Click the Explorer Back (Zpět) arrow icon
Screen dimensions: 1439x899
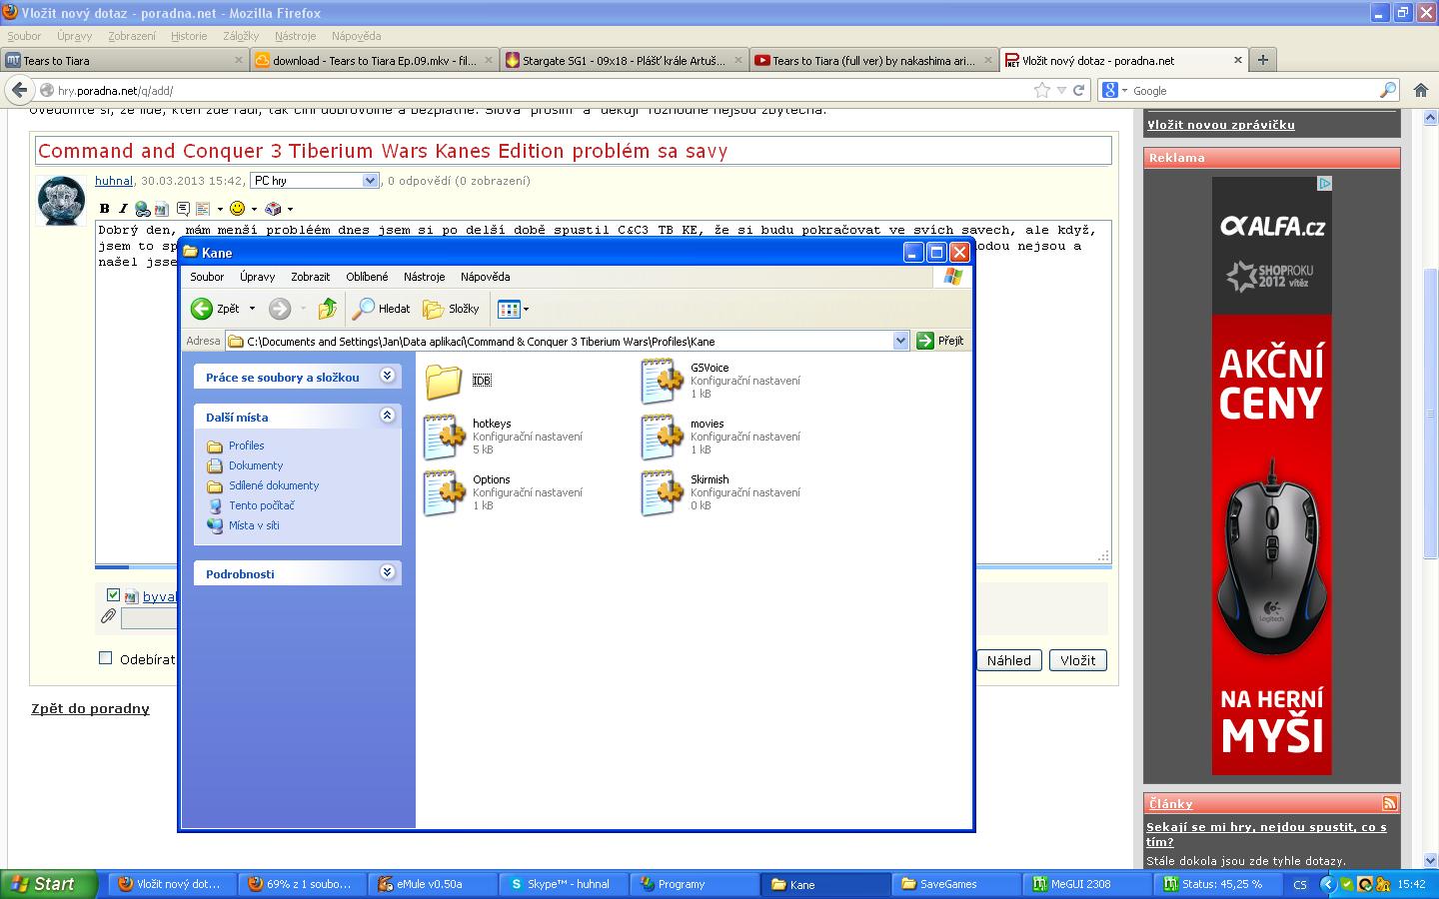pos(202,309)
